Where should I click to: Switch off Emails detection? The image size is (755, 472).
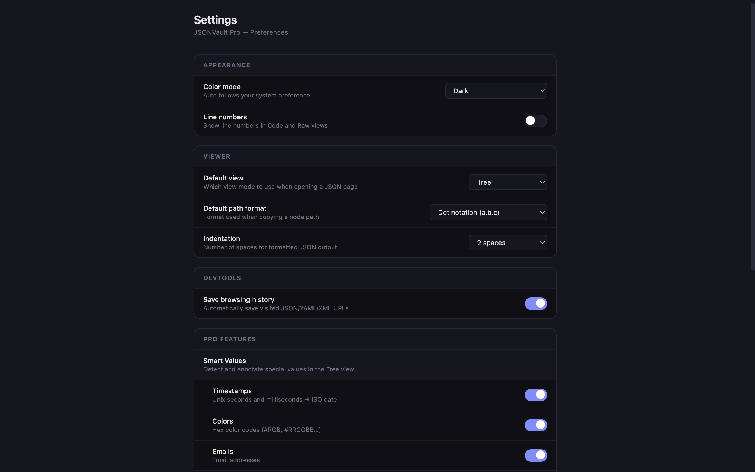(x=535, y=455)
